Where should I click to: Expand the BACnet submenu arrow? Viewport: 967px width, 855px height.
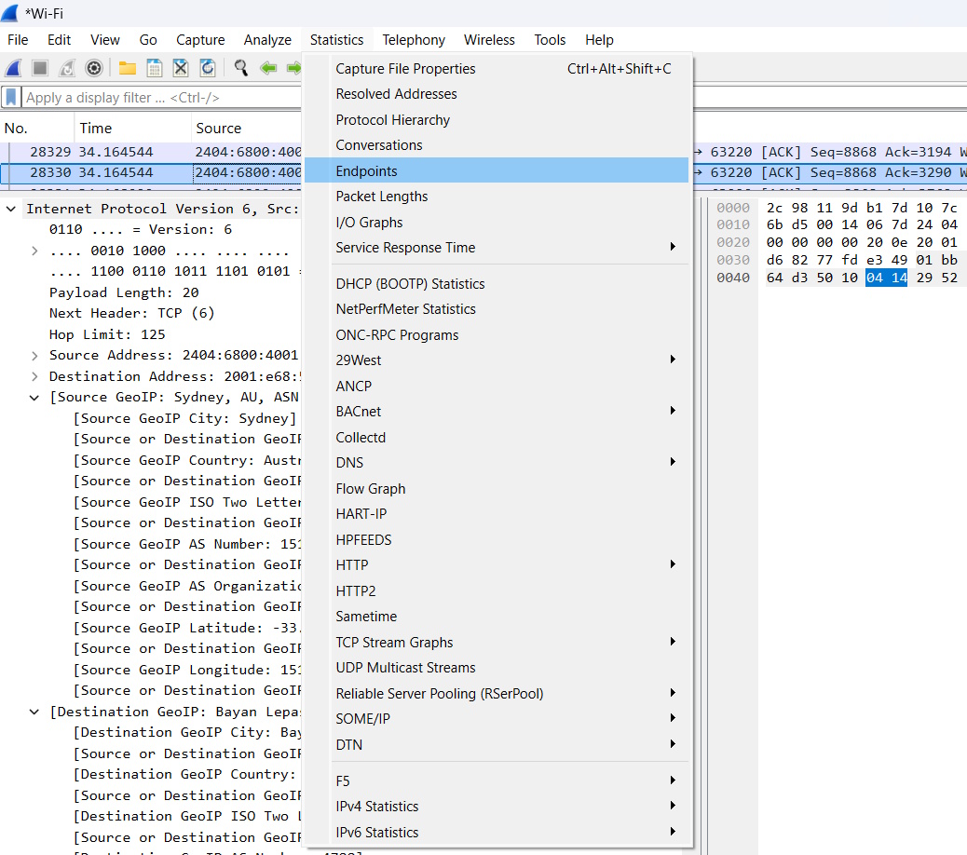click(673, 411)
